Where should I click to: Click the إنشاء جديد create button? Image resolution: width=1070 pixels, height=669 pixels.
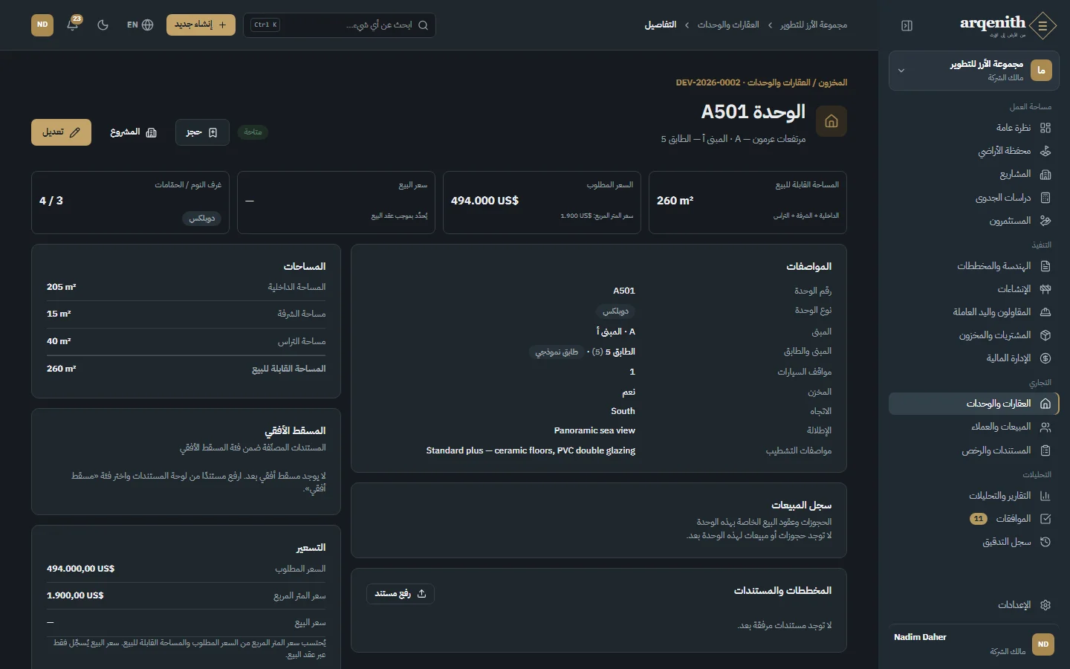pos(201,25)
